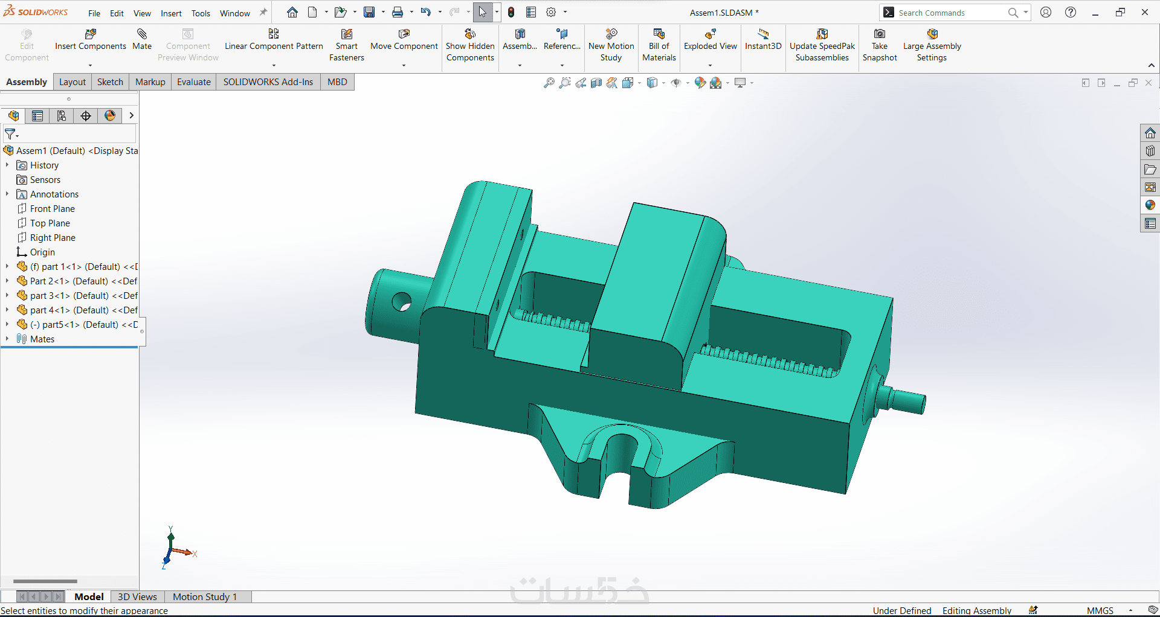Screen dimensions: 1160x617
Task: Open Insert Components dropdown arrow
Action: point(90,65)
